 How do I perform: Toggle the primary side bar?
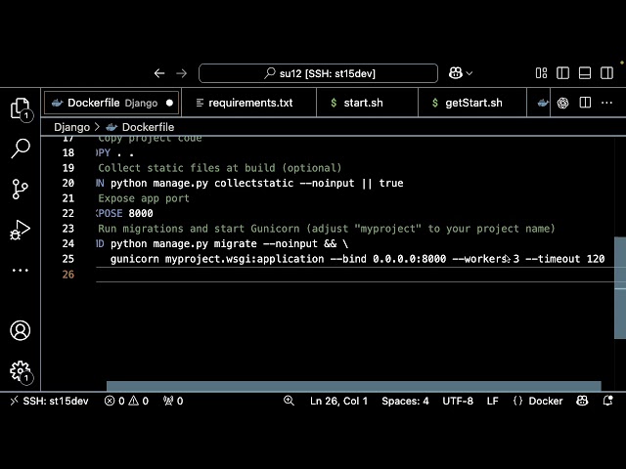[x=563, y=73]
